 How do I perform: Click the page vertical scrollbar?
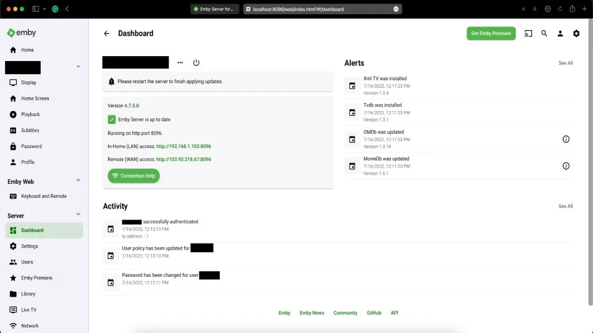click(x=590, y=162)
